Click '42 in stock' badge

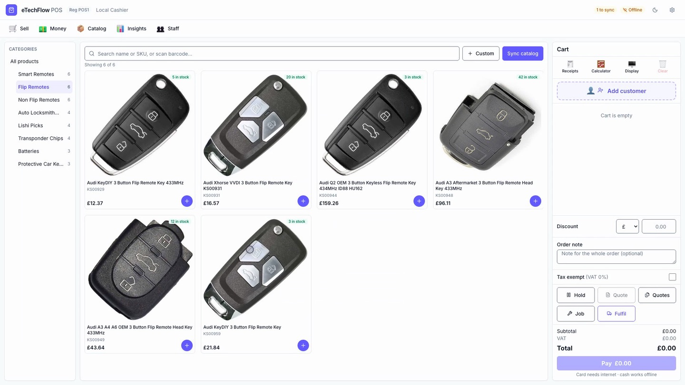pyautogui.click(x=528, y=77)
